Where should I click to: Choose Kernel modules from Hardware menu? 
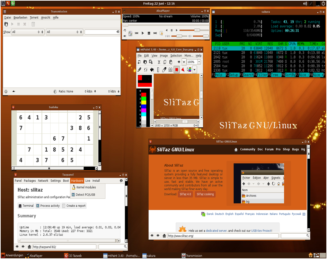click(x=86, y=187)
